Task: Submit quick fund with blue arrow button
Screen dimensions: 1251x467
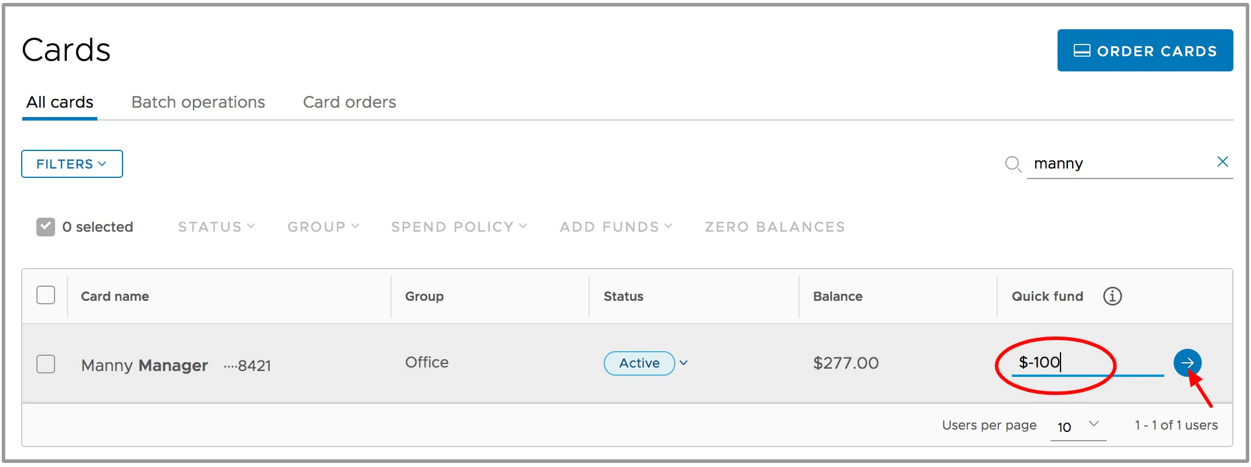Action: [1187, 363]
